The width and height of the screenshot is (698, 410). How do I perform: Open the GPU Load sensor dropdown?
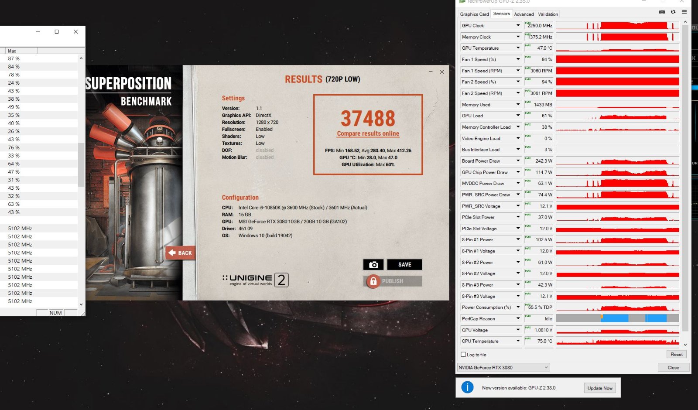point(518,116)
